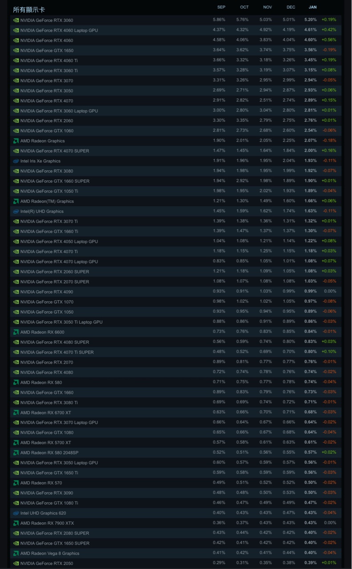Screen dimensions: 352x569
Task: Select the NVIDIA GeForce RTX 3070 name
Action: click(47, 81)
